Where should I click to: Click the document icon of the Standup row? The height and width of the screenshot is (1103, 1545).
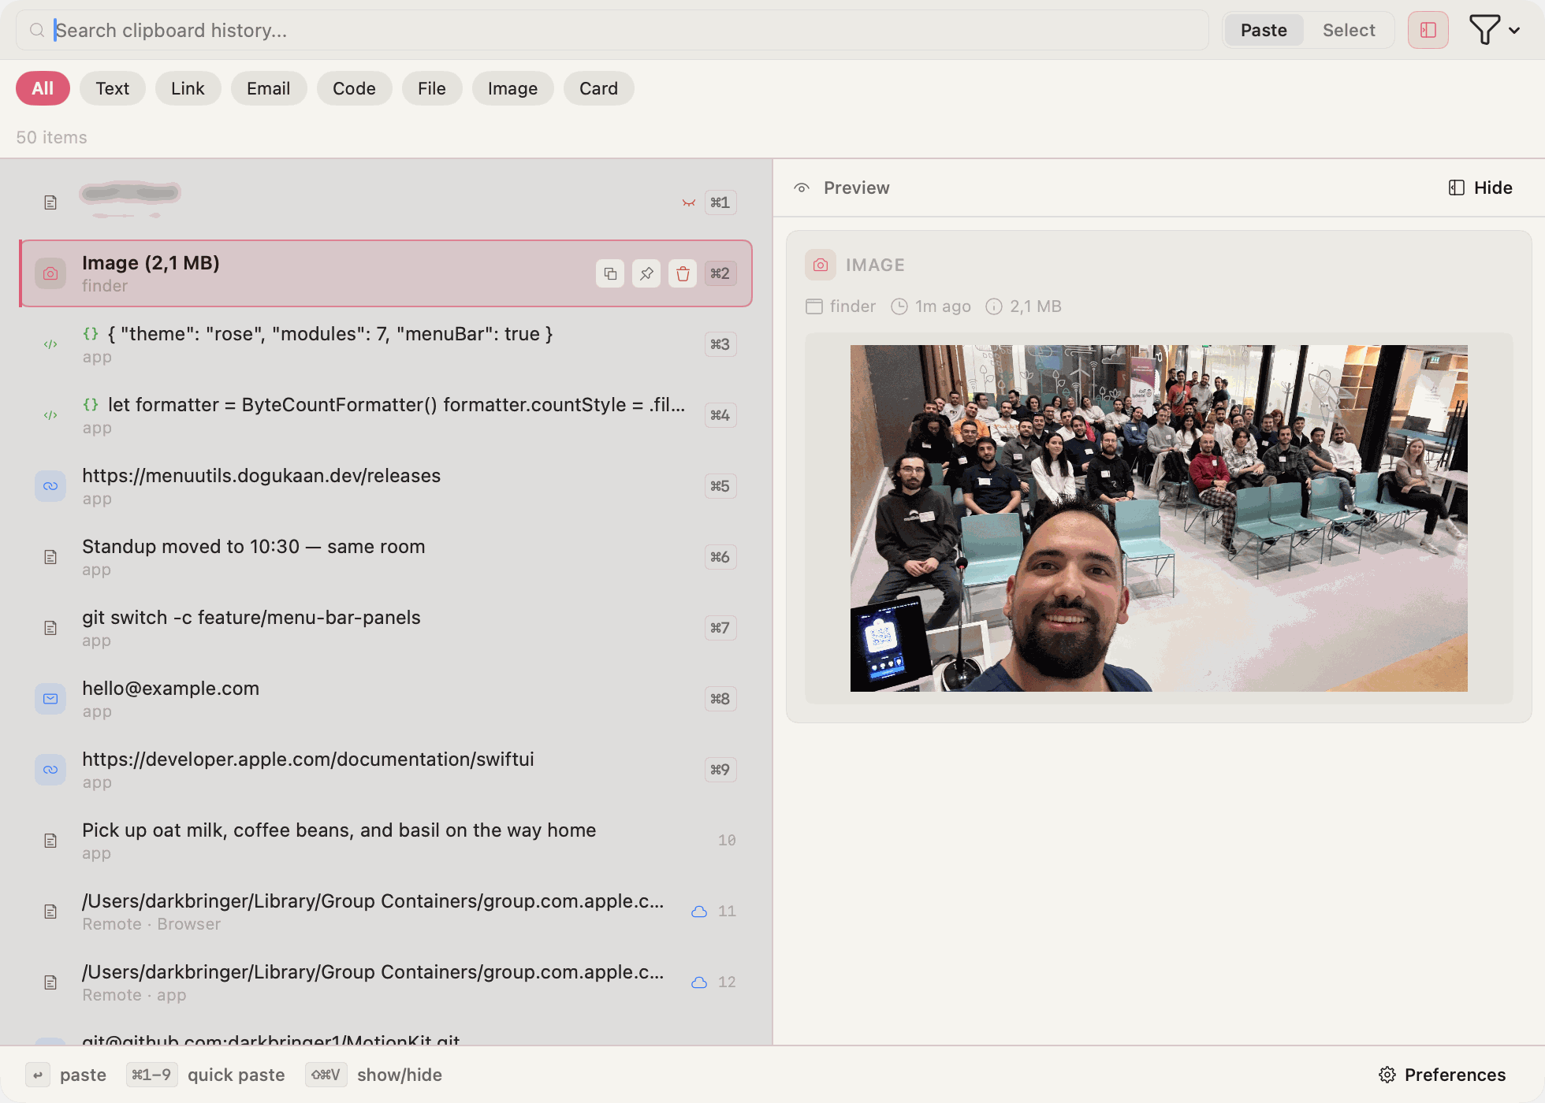pyautogui.click(x=50, y=557)
